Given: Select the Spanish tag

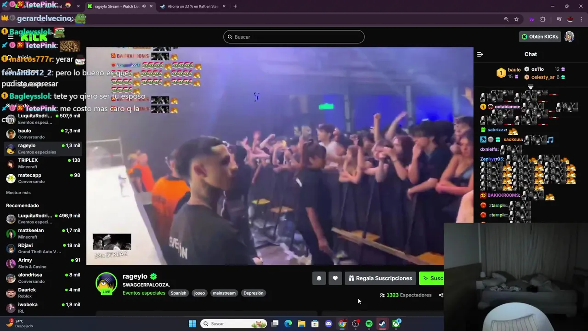Looking at the screenshot, I should click(179, 293).
